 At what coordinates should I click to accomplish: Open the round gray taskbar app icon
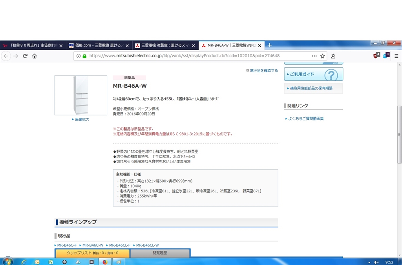coord(64,262)
